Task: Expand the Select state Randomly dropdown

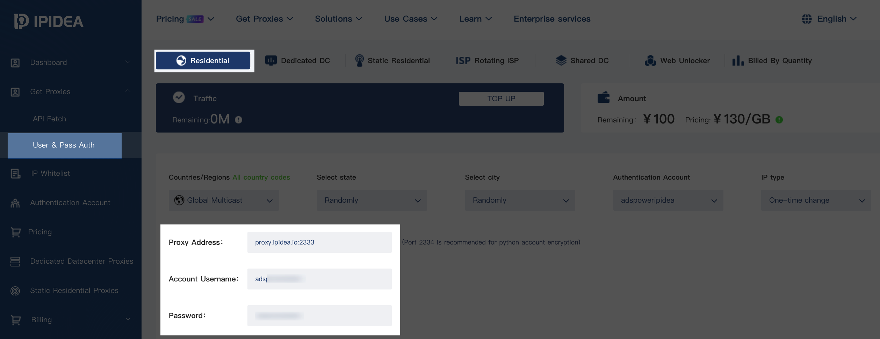Action: coord(372,200)
